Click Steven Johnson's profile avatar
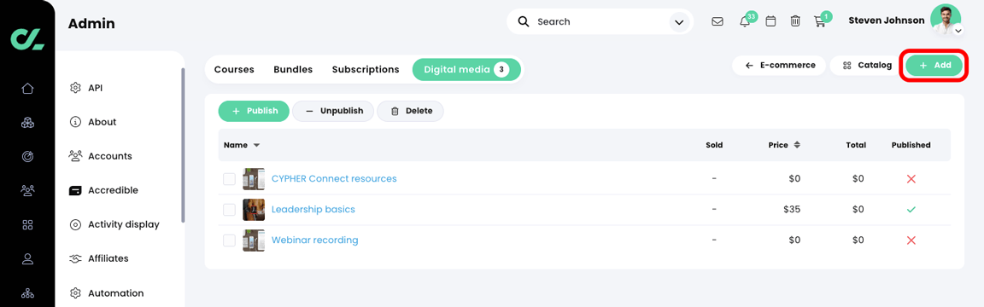 945,20
